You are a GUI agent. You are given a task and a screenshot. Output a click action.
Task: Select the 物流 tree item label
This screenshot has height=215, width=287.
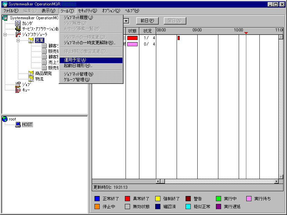coord(39,79)
